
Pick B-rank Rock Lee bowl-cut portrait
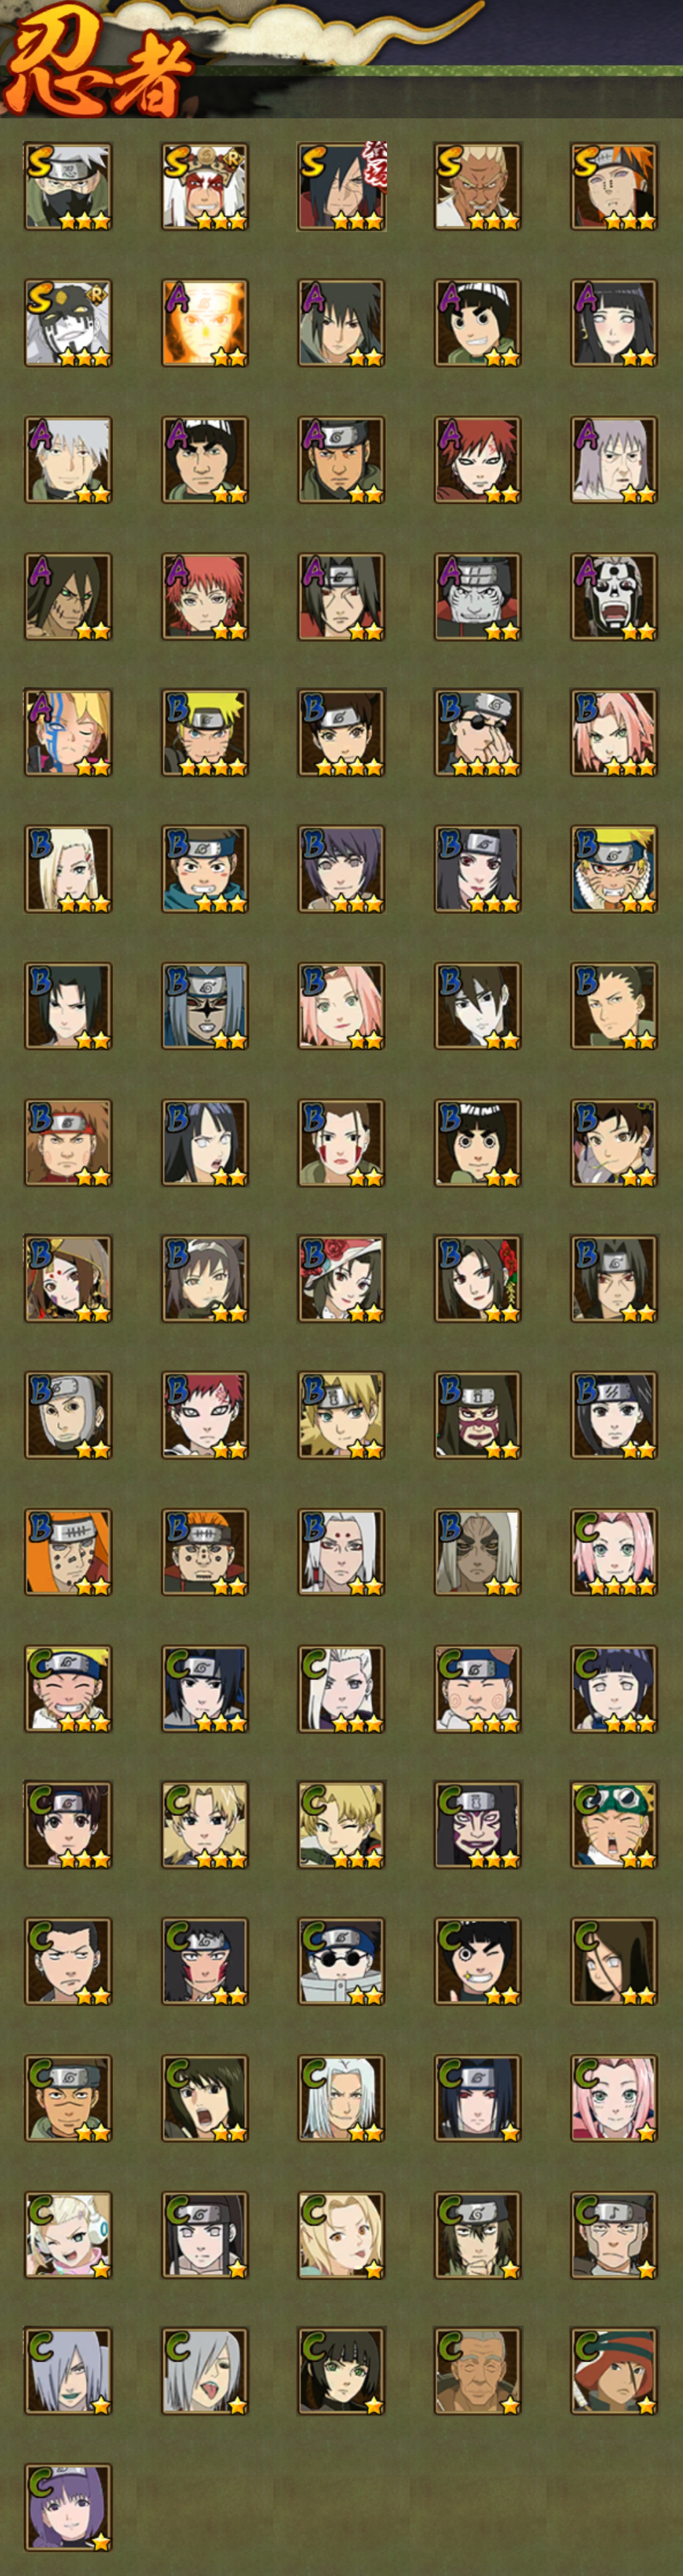478,1143
